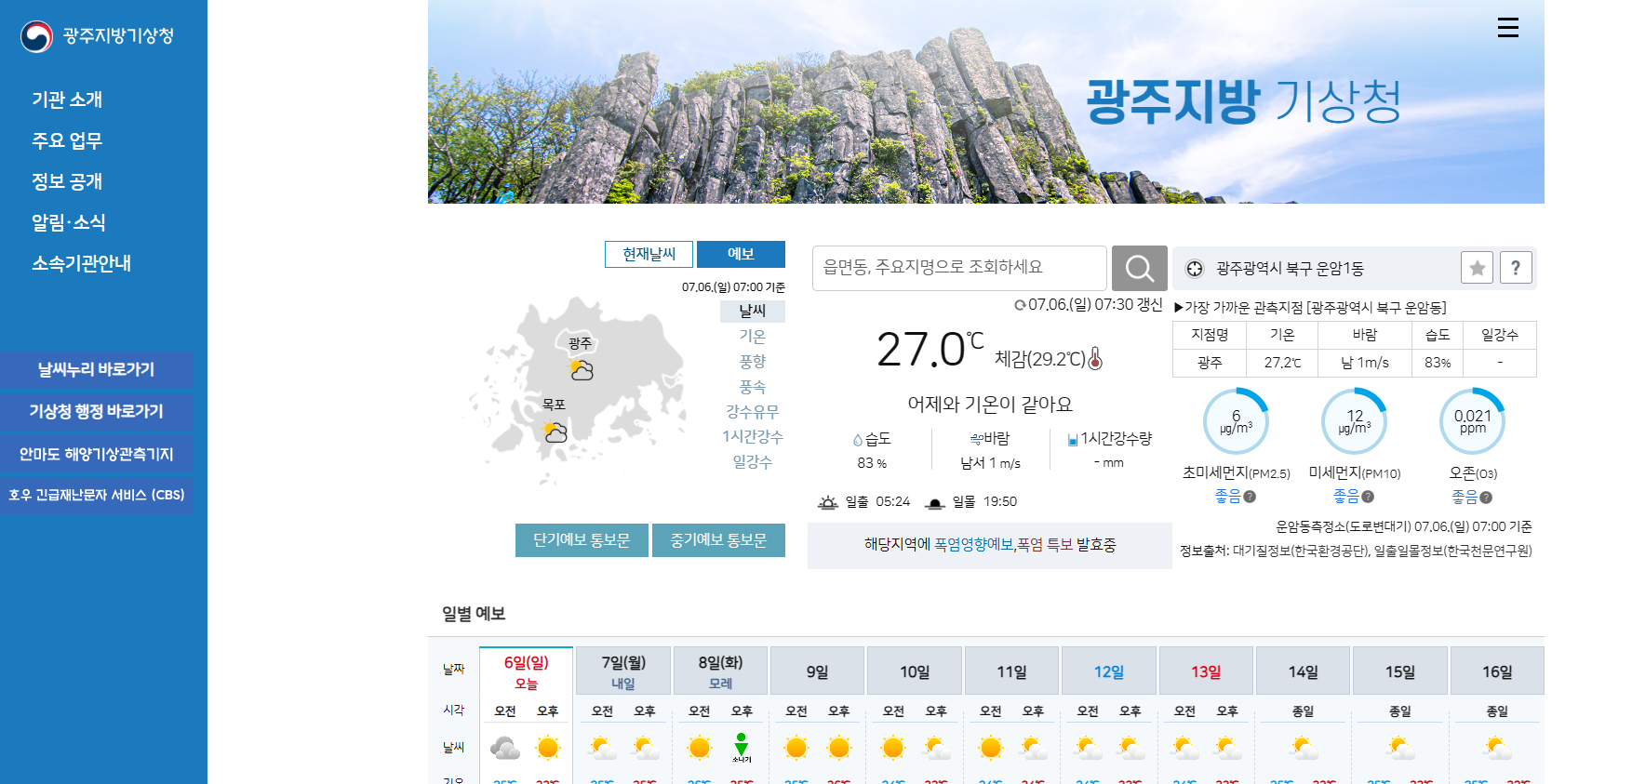Select 풍속 in map element list
Screen dimensions: 1632x784
753,386
